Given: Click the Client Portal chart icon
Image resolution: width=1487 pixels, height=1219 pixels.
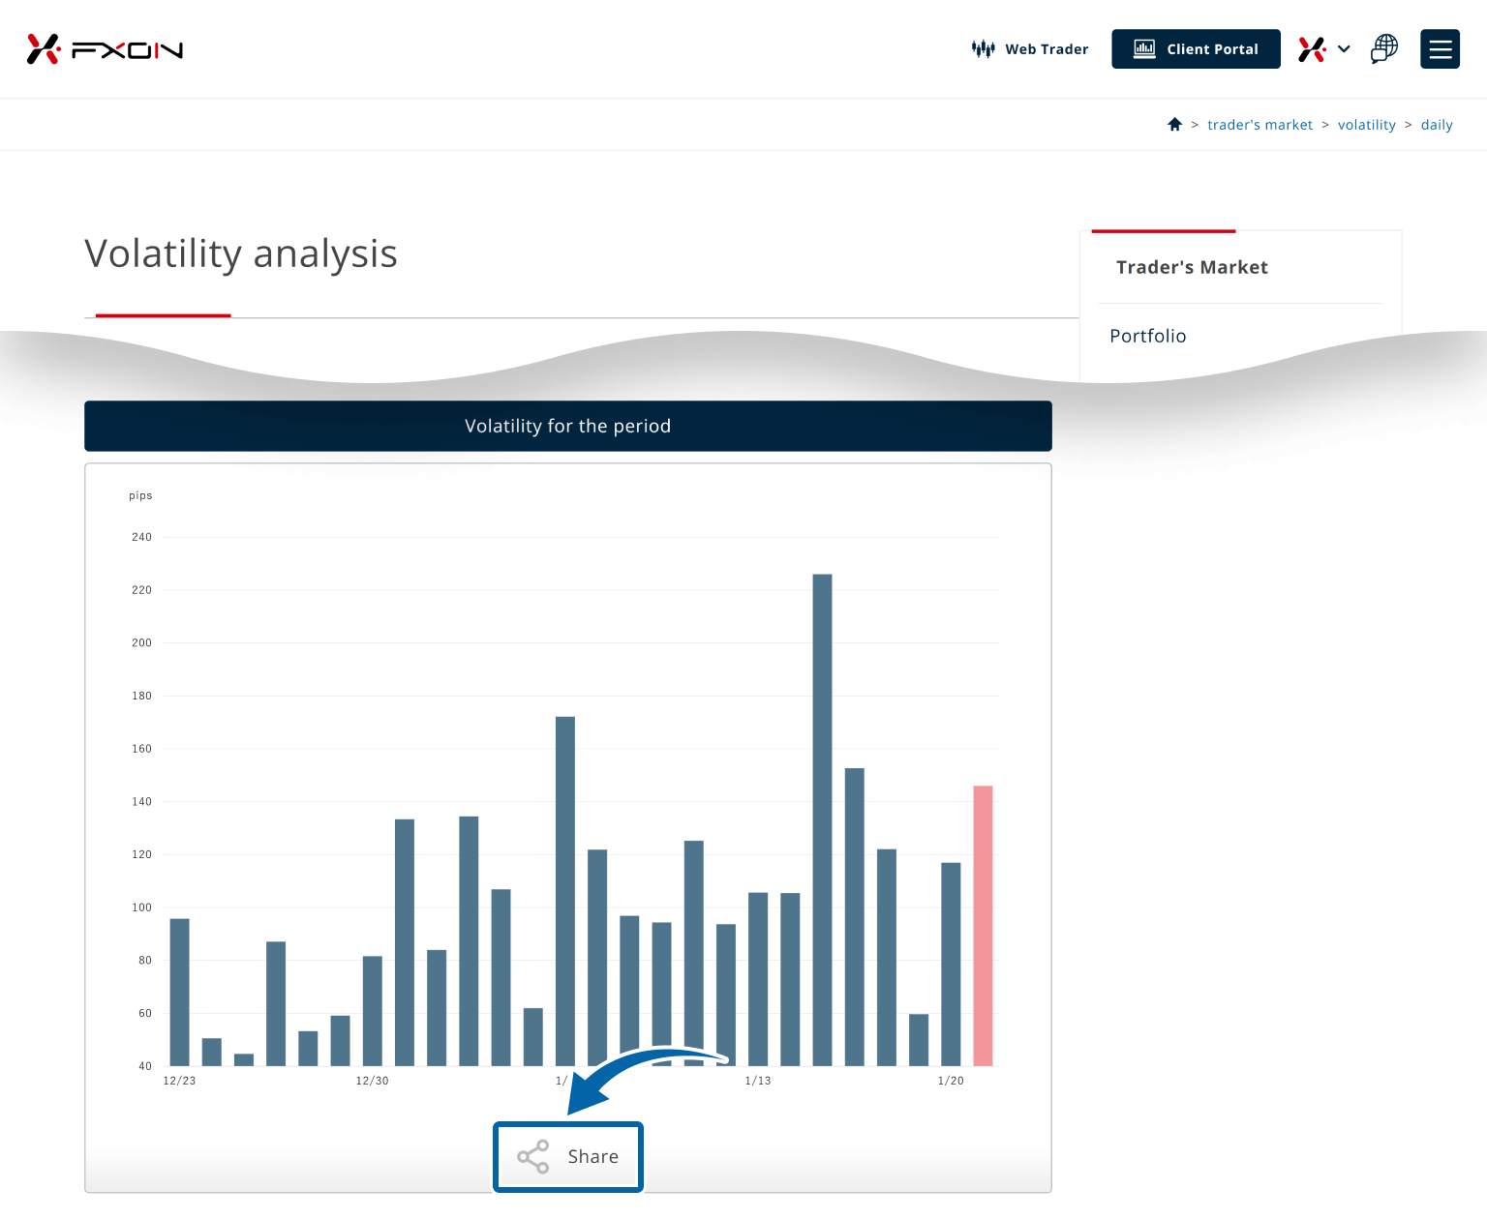Looking at the screenshot, I should [1144, 49].
